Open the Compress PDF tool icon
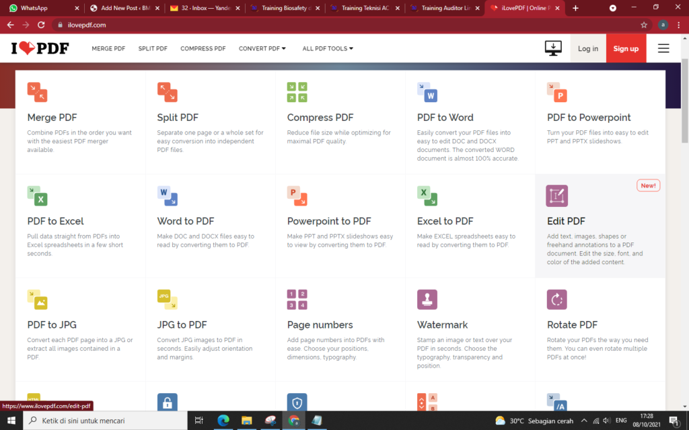 297,92
